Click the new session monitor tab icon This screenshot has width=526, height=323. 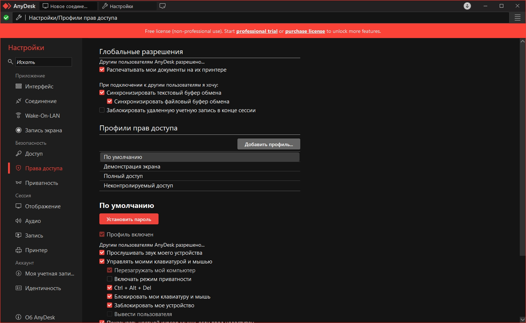(x=163, y=6)
